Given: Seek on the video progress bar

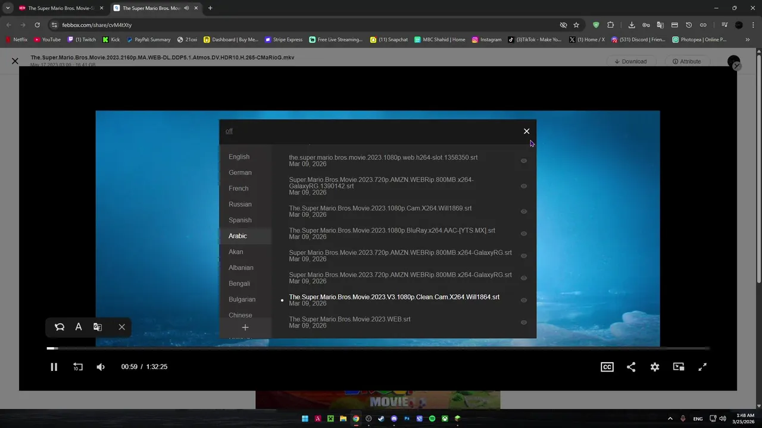Looking at the screenshot, I should [x=378, y=348].
